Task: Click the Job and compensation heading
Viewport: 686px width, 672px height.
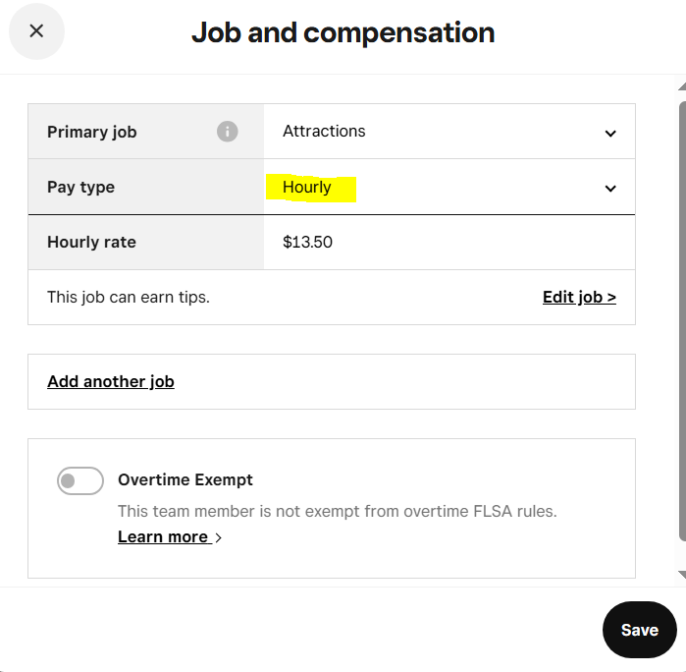Action: point(343,32)
